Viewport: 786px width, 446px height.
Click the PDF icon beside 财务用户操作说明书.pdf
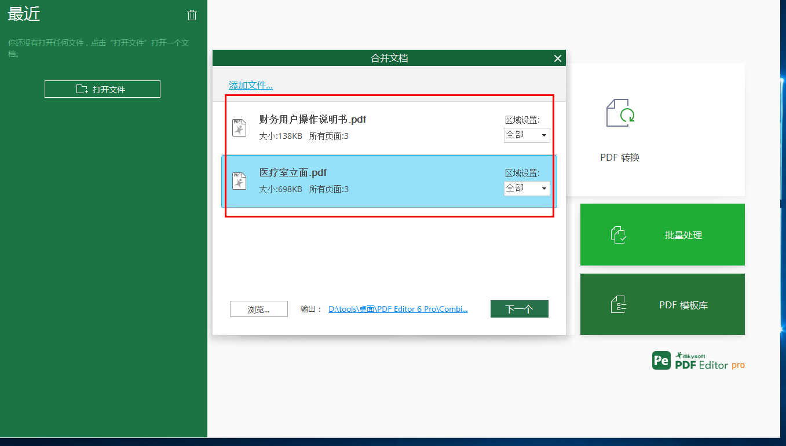click(239, 127)
